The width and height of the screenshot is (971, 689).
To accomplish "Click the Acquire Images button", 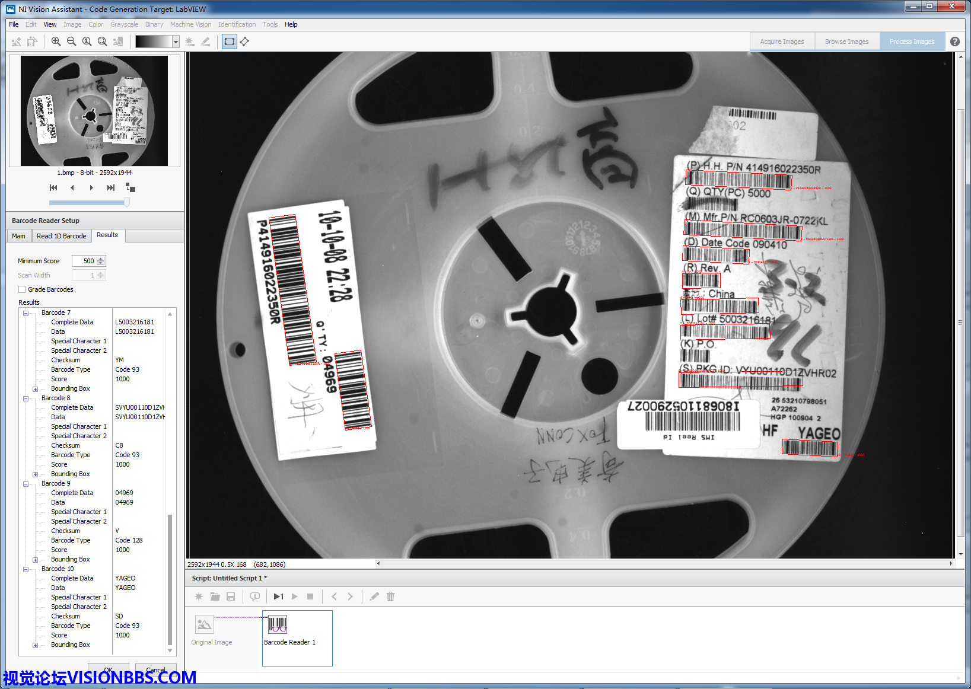I will 782,42.
